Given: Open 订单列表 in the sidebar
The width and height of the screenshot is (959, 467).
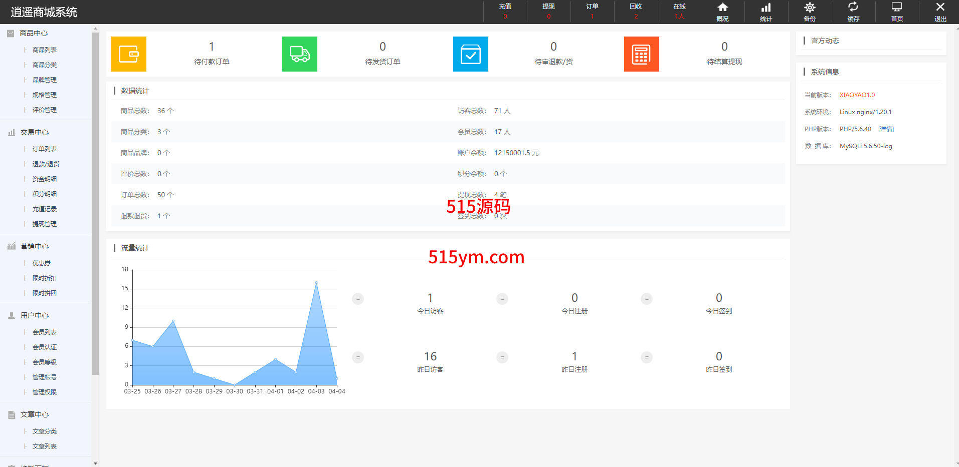Looking at the screenshot, I should click(x=45, y=149).
